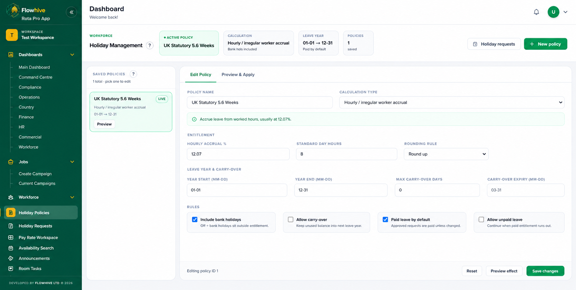The image size is (576, 290).
Task: Open Compliance dashboard
Action: click(30, 87)
